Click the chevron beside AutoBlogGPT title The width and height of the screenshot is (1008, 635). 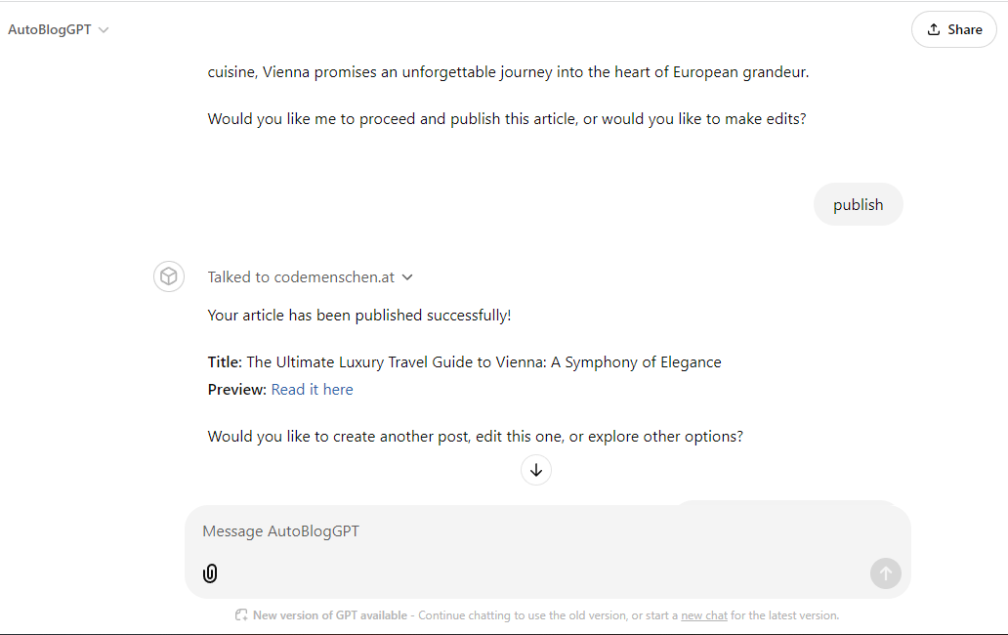click(x=104, y=30)
